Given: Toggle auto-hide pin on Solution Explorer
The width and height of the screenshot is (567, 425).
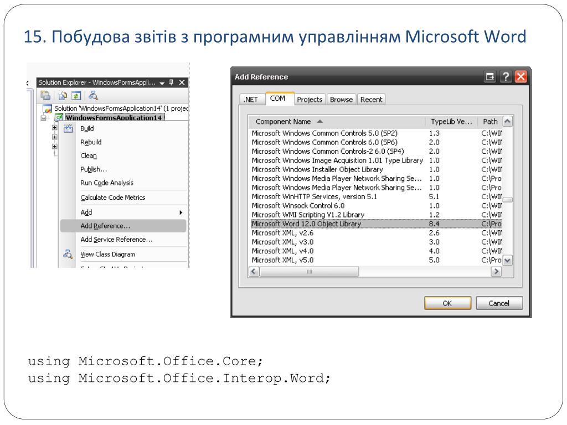Looking at the screenshot, I should click(172, 82).
